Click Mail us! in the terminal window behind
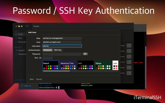The height and width of the screenshot is (103, 165). click(x=26, y=86)
